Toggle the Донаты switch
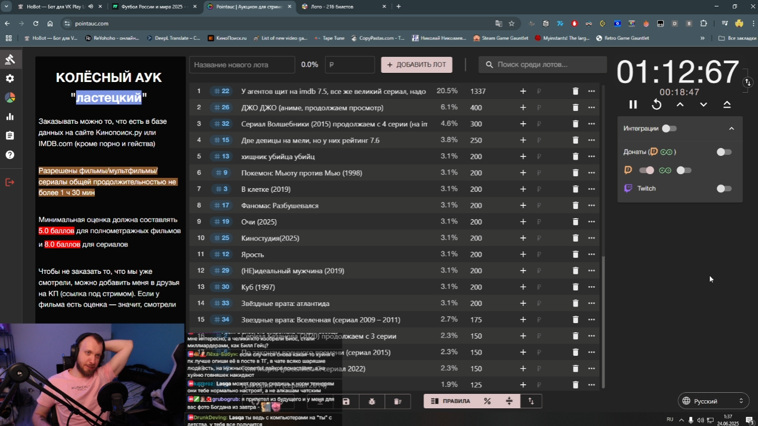This screenshot has height=426, width=758. [x=724, y=152]
